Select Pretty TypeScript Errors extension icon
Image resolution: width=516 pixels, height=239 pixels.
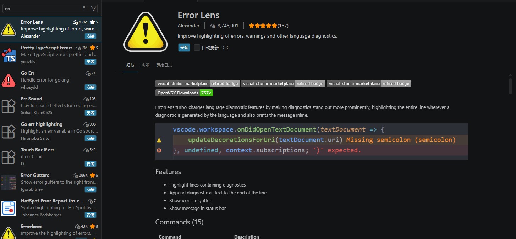point(9,55)
